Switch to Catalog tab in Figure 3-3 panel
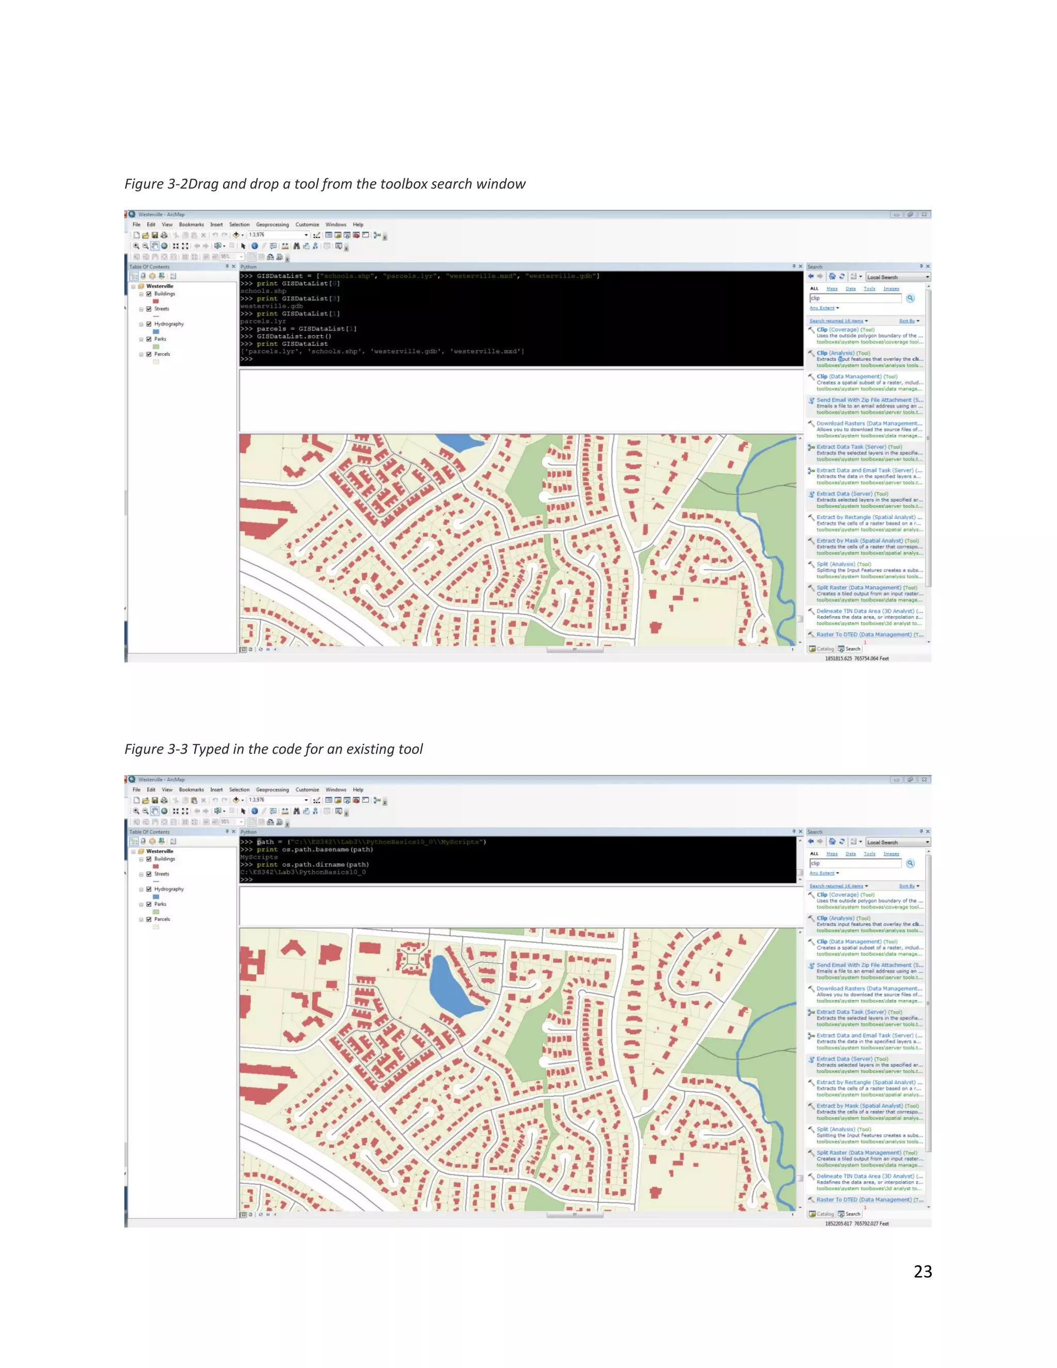 point(822,1214)
